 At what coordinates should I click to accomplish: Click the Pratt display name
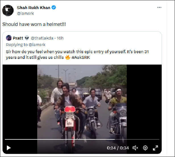click(18, 38)
